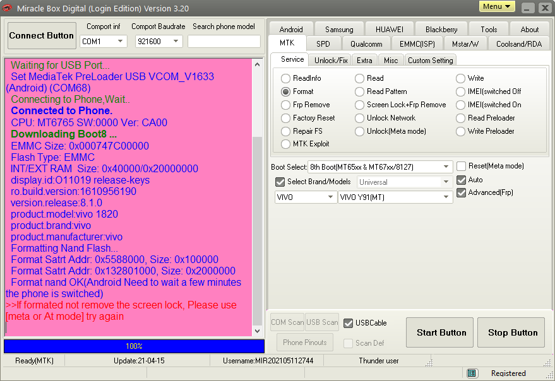This screenshot has width=555, height=381.
Task: Switch to the HUAWEI tab
Action: (x=390, y=30)
